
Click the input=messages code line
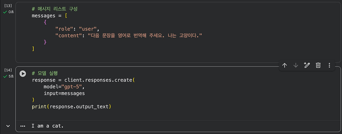pos(64,93)
